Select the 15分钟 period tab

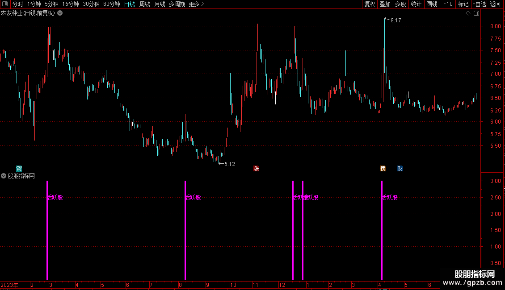[x=70, y=4]
